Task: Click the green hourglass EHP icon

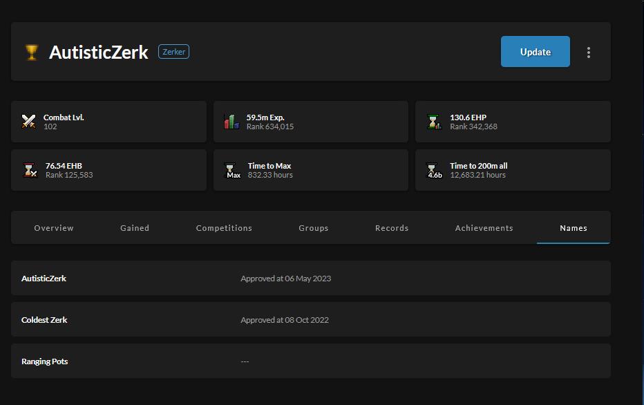Action: 433,122
